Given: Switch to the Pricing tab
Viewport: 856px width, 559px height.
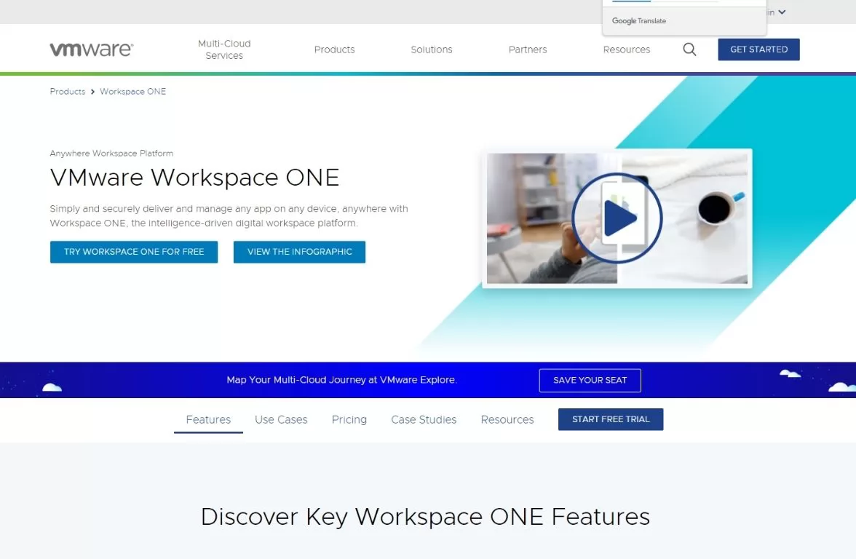Looking at the screenshot, I should pyautogui.click(x=349, y=420).
